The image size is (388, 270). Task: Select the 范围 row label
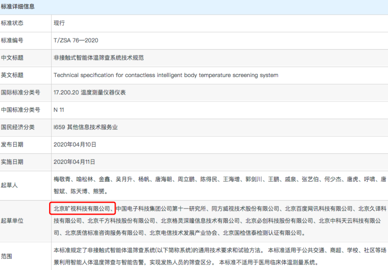coord(6,256)
